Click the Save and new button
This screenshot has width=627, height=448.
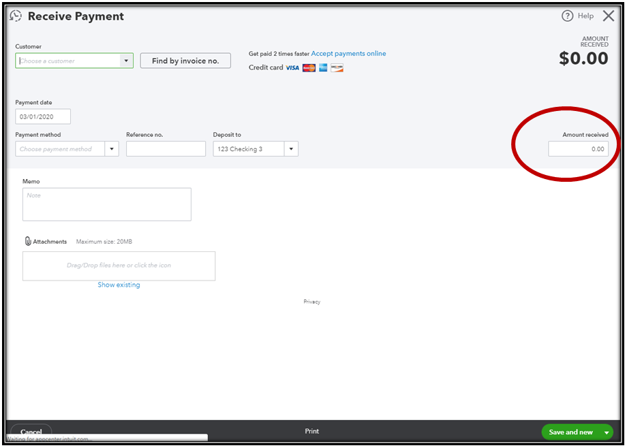point(570,432)
